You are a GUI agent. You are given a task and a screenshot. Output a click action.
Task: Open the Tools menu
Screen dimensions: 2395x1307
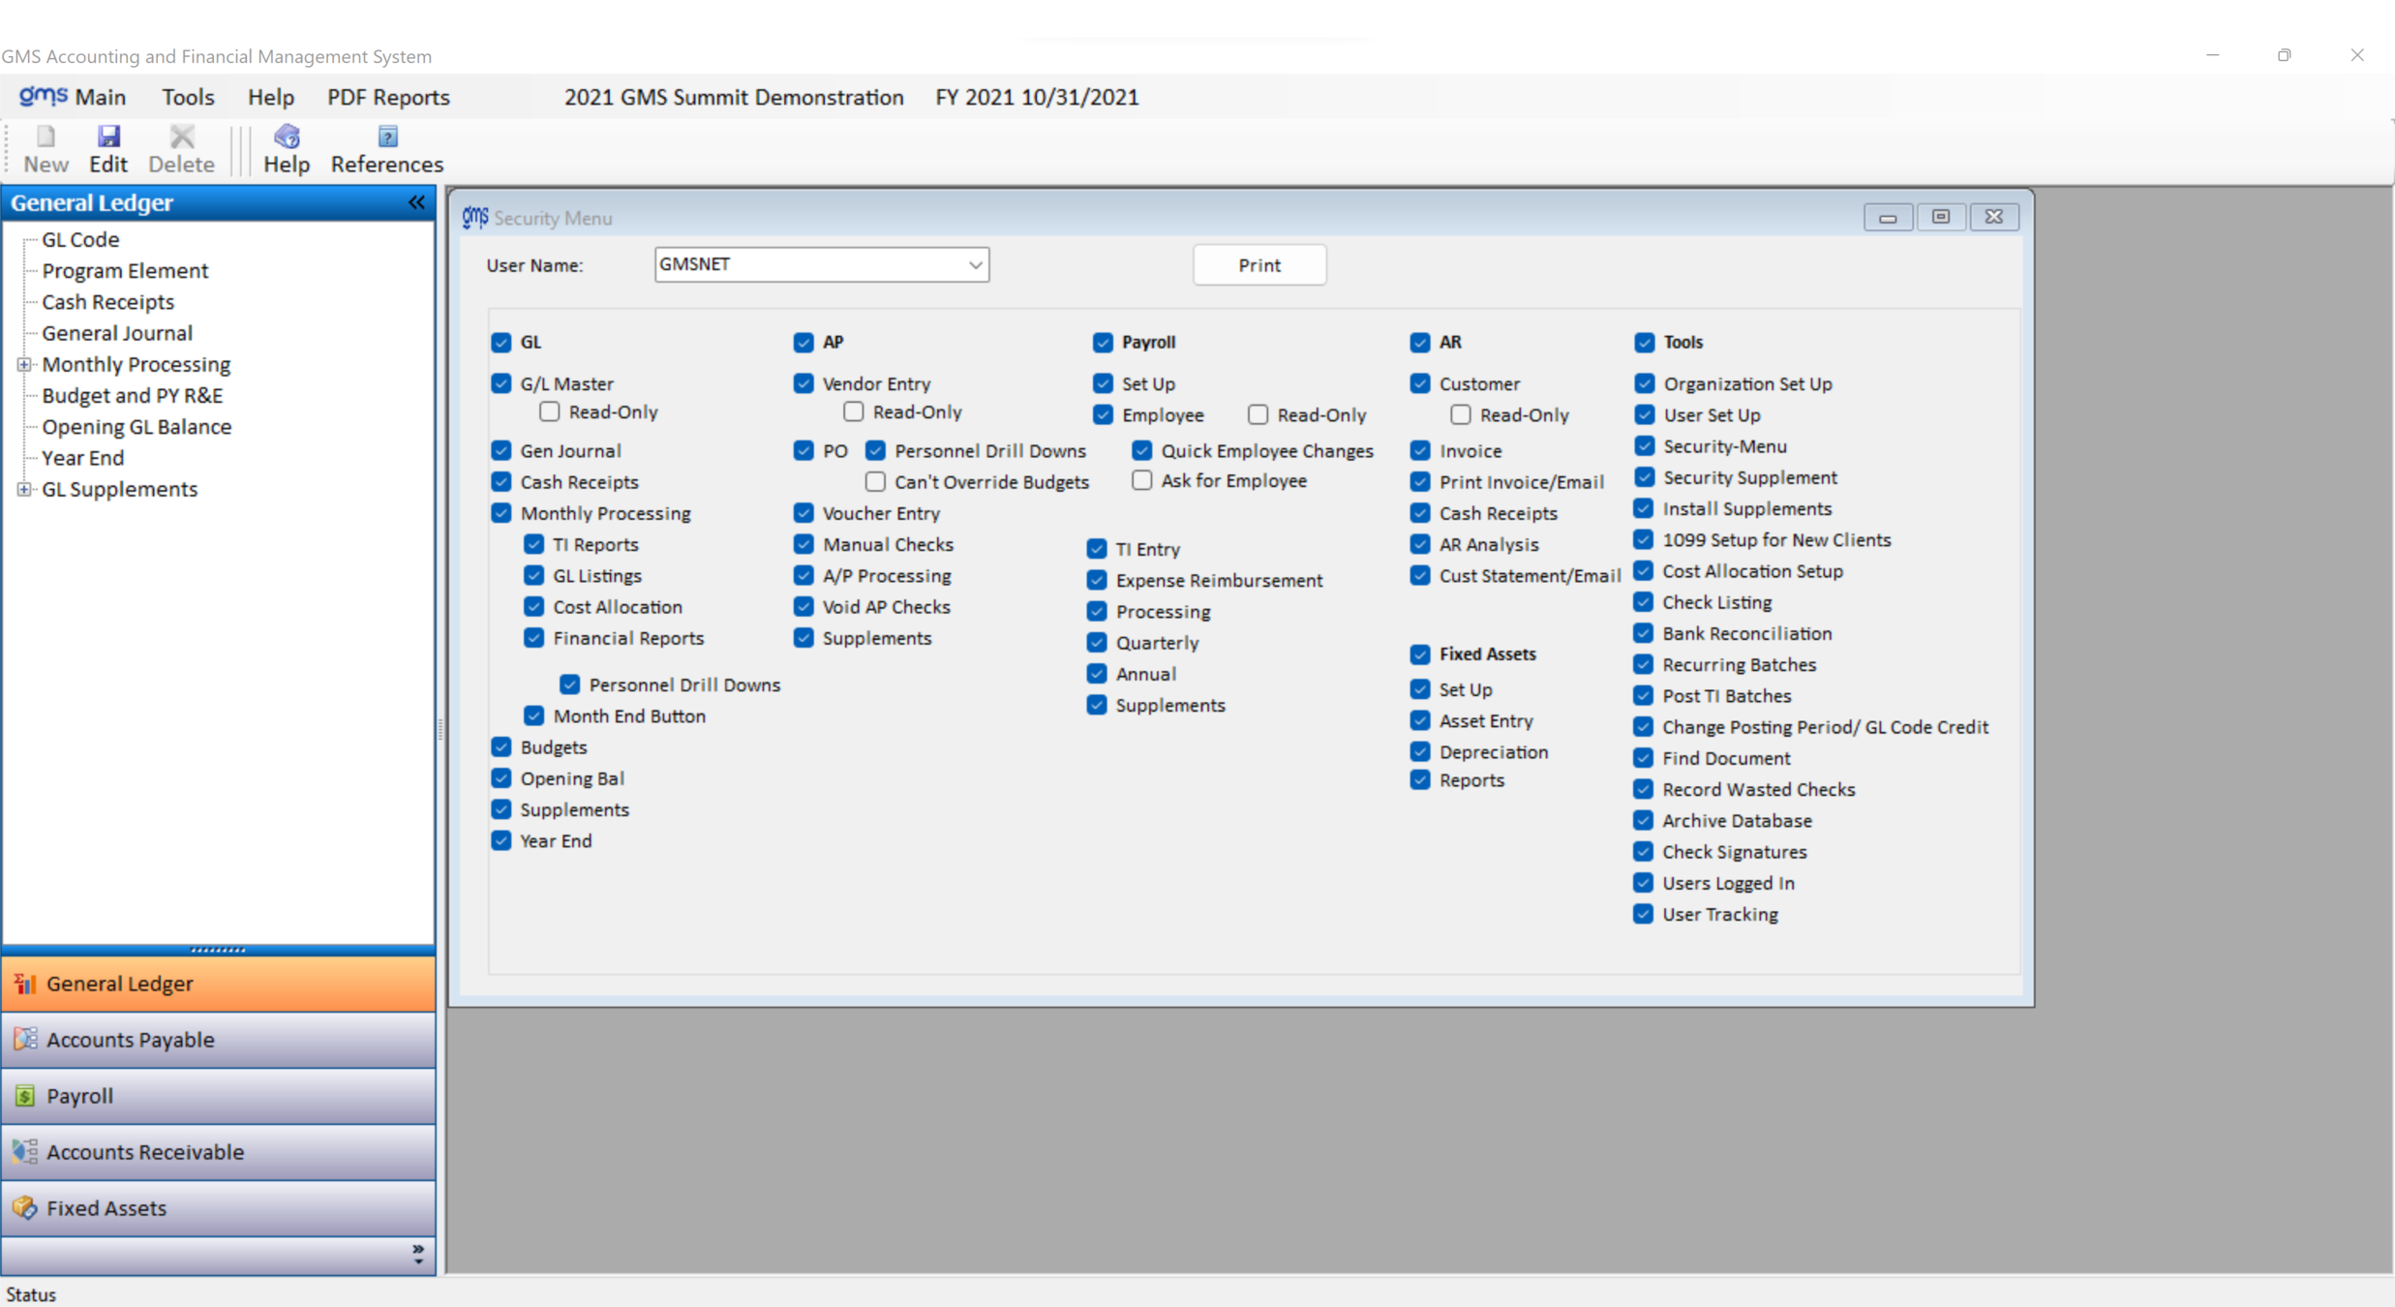[188, 97]
